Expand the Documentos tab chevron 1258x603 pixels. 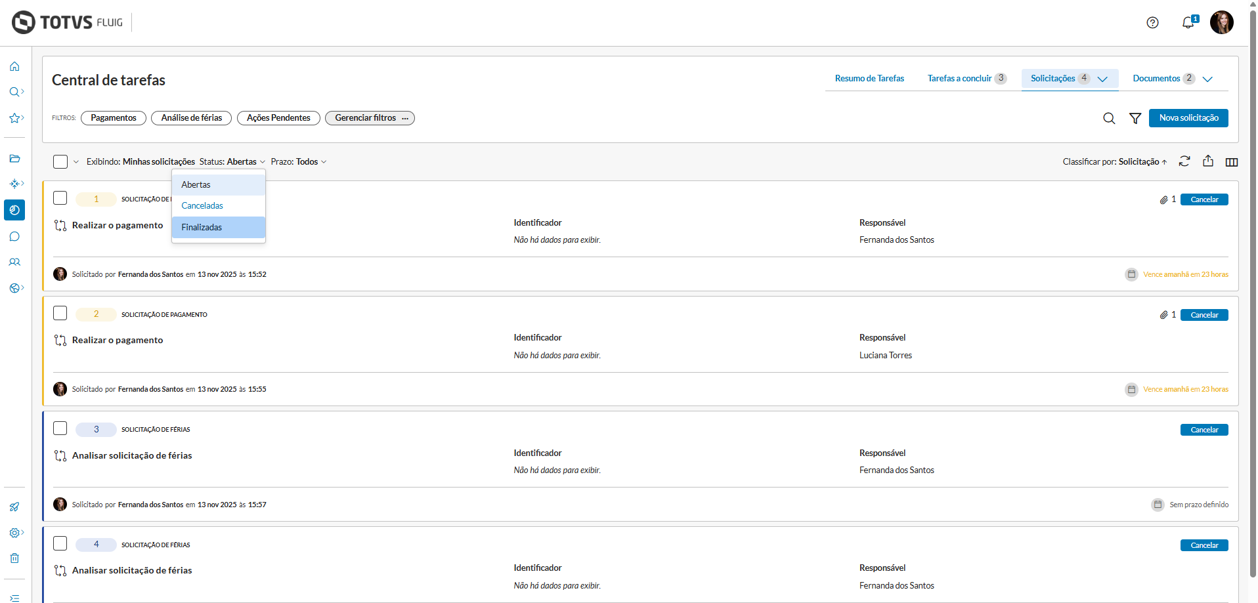coord(1207,79)
